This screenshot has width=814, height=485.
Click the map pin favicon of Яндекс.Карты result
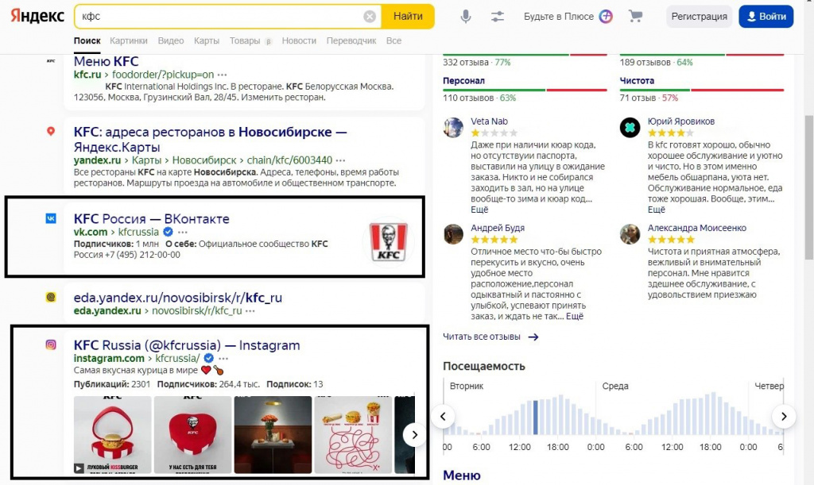51,132
